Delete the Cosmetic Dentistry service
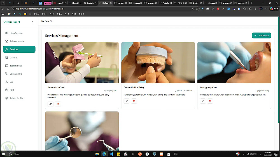The width and height of the screenshot is (280, 157). tap(134, 101)
